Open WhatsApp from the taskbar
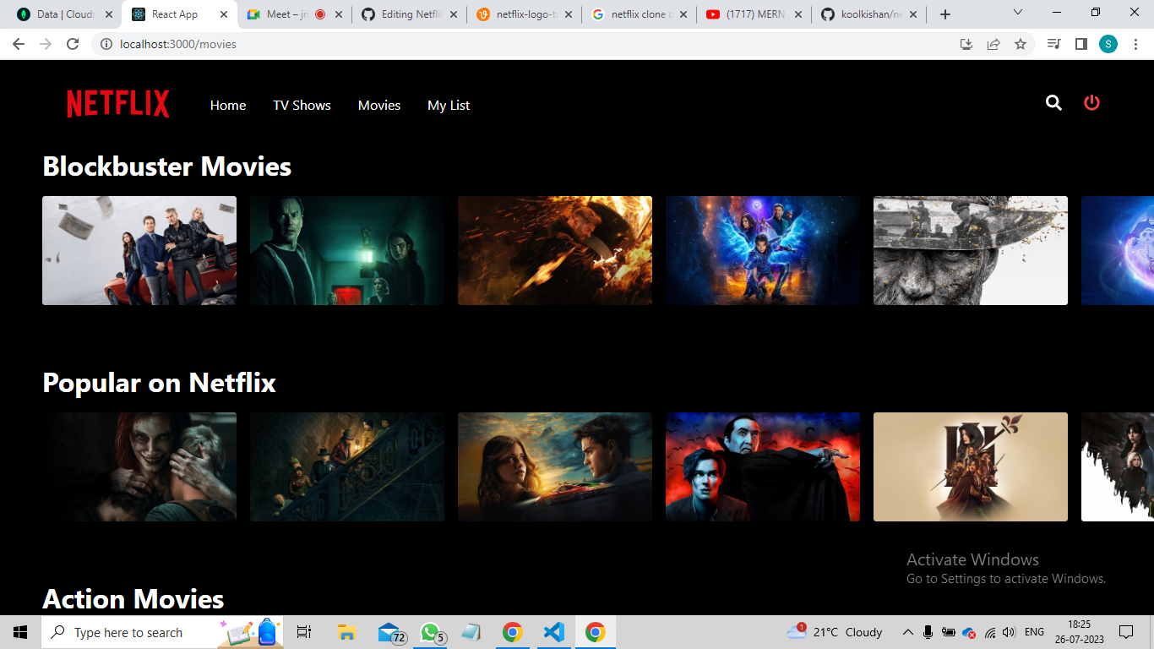The width and height of the screenshot is (1154, 649). [429, 631]
